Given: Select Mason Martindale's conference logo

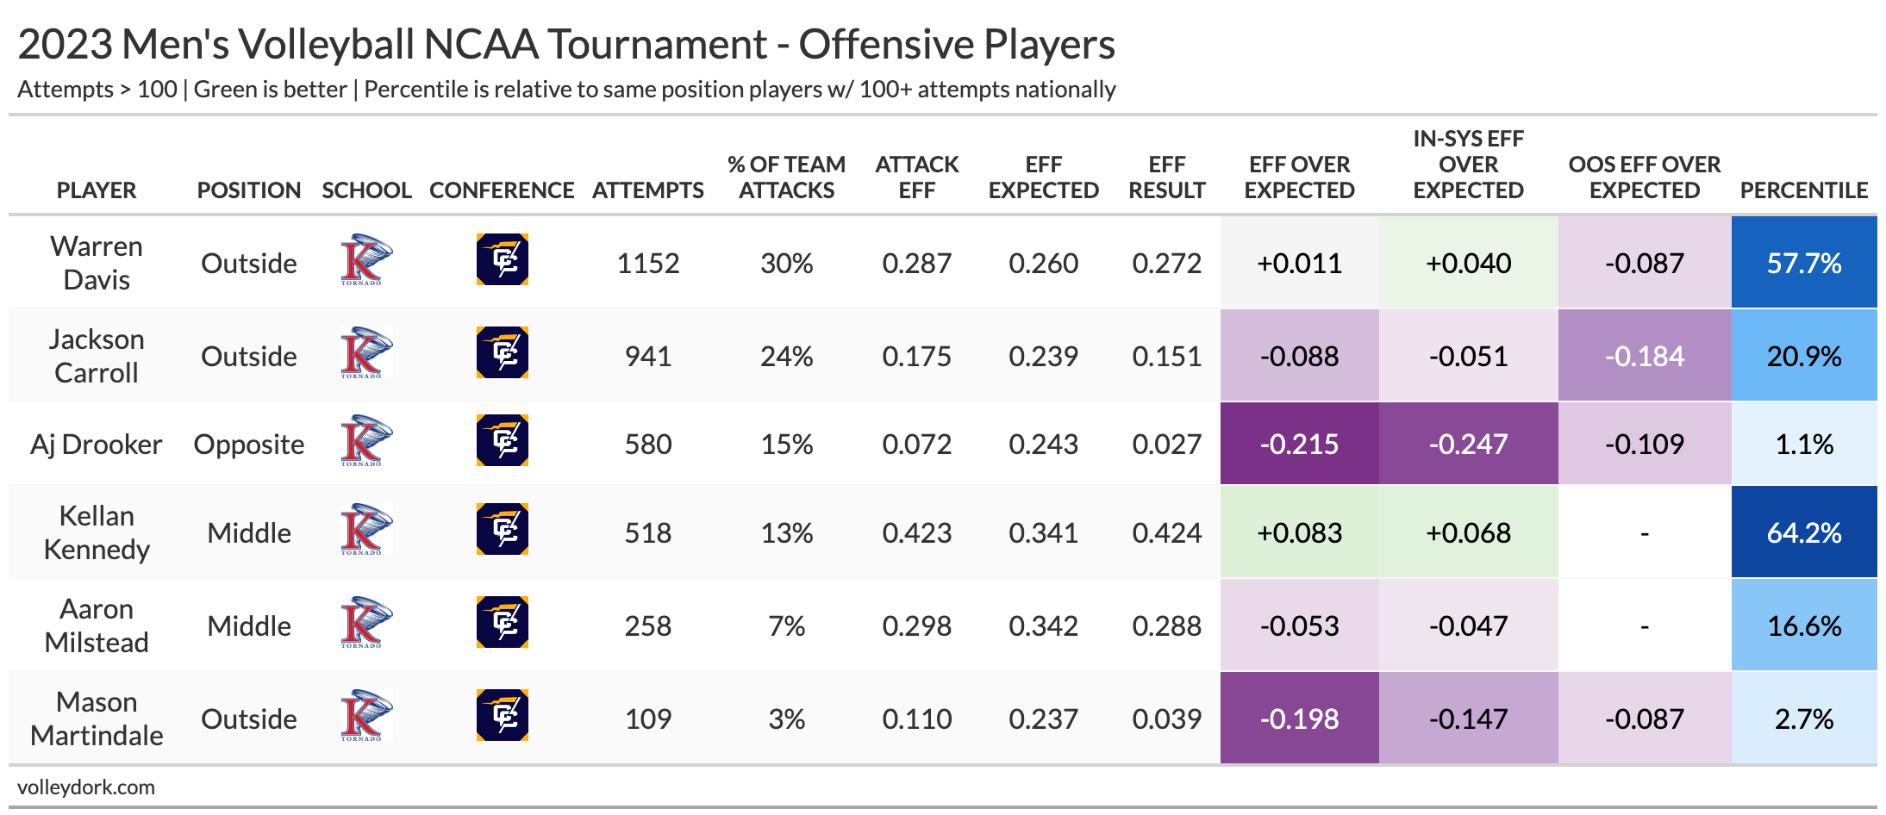Looking at the screenshot, I should [503, 716].
